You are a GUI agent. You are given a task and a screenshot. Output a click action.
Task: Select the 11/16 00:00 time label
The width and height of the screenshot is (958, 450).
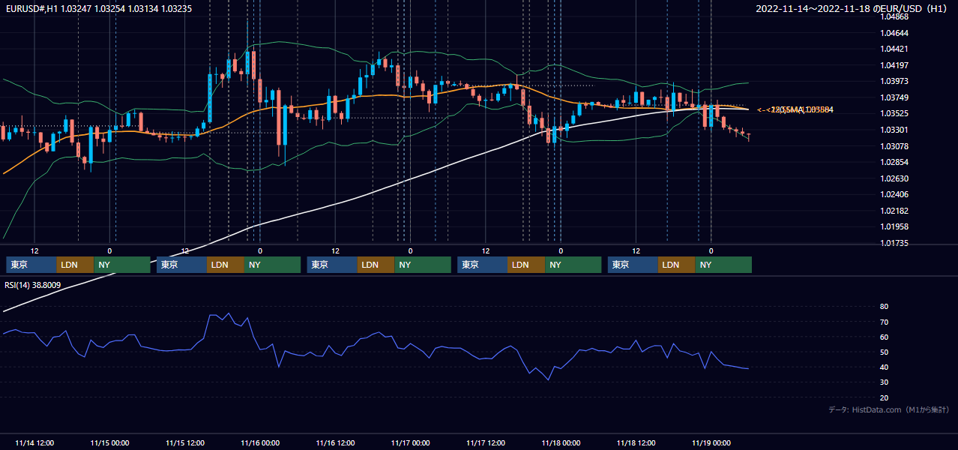pyautogui.click(x=260, y=442)
